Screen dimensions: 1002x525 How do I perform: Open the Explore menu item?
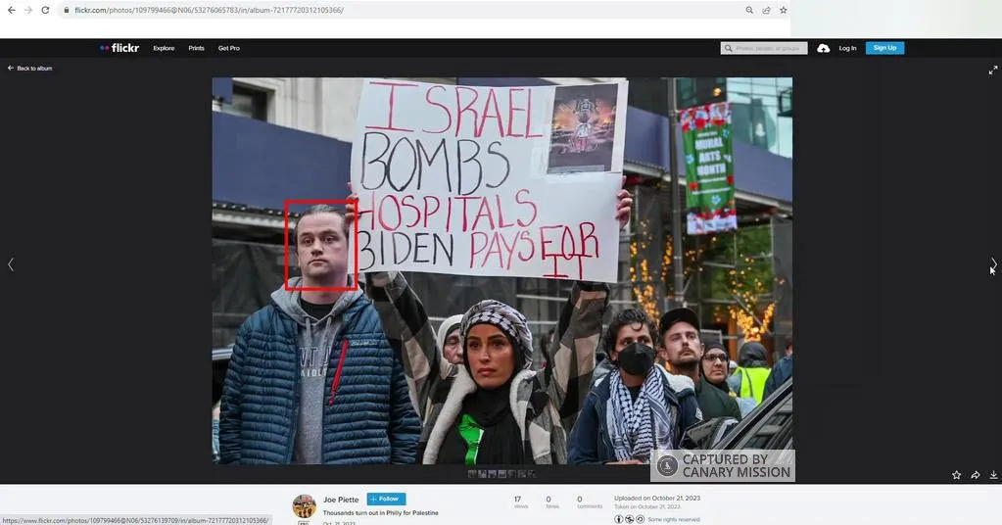click(164, 48)
